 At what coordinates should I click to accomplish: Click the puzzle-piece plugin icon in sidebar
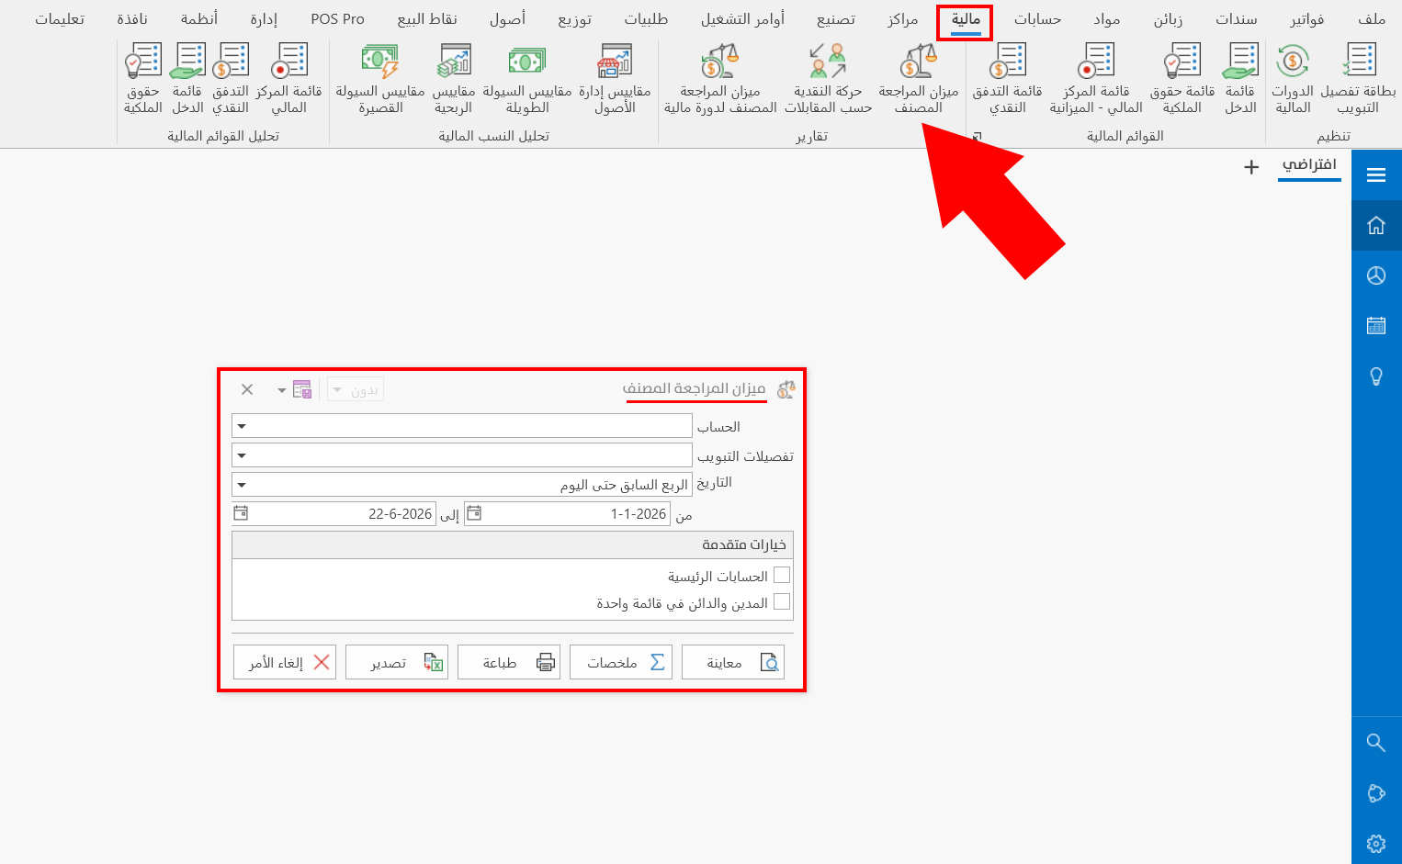tap(1376, 793)
